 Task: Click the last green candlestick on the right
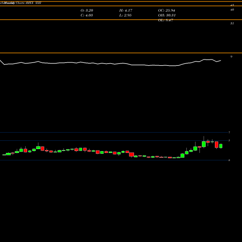click(221, 146)
